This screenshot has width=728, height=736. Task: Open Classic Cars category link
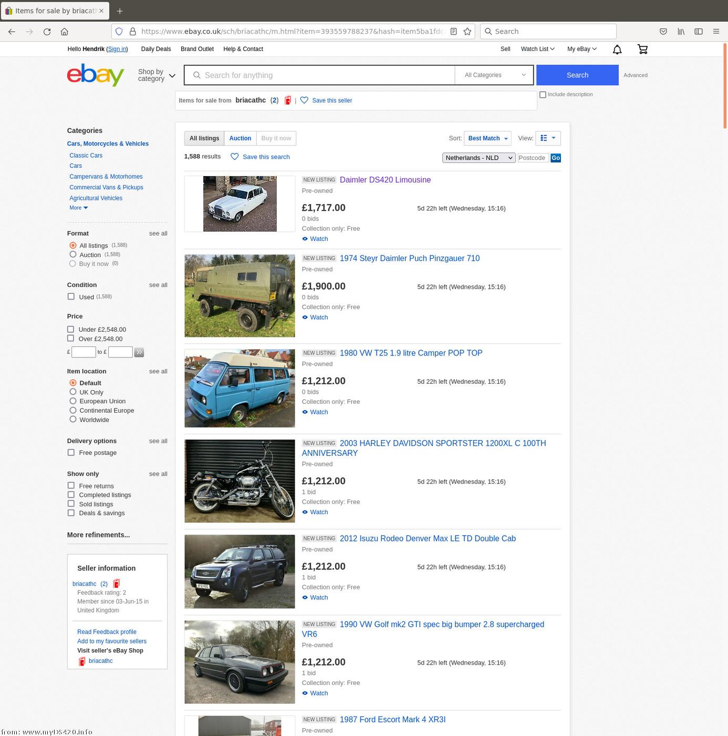click(x=86, y=156)
